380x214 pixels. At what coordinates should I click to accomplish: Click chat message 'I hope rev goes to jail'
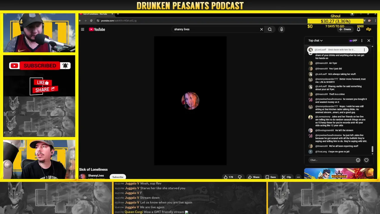[x=339, y=152]
